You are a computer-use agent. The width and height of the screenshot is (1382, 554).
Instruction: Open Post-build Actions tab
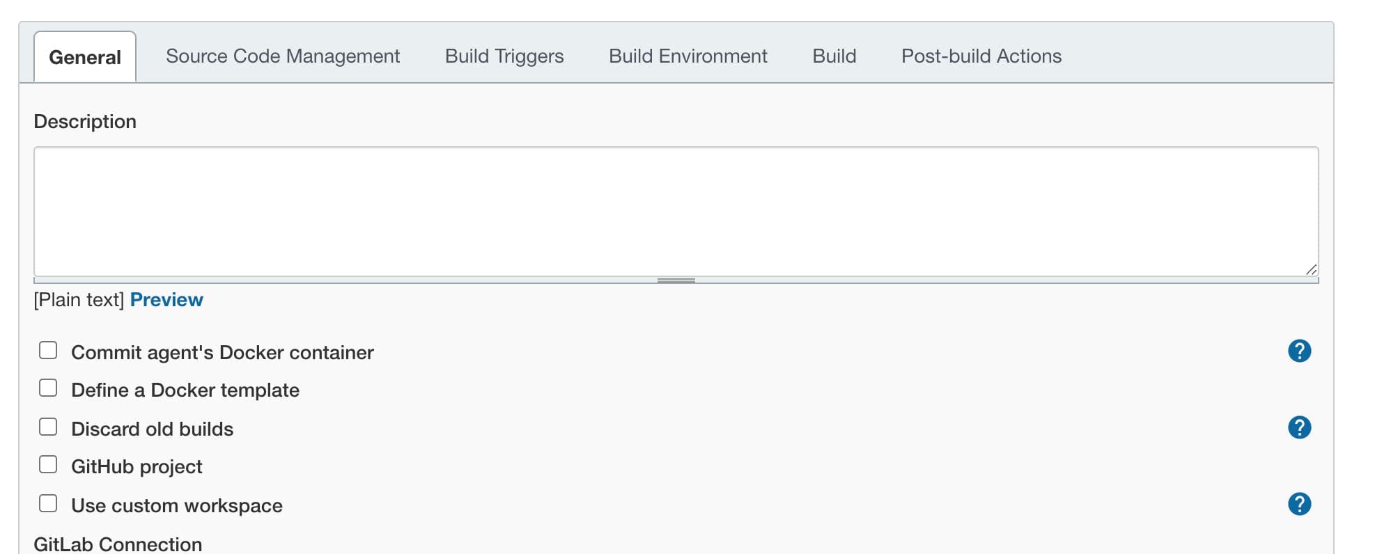pyautogui.click(x=981, y=56)
